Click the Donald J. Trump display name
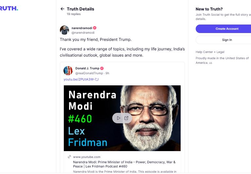The height and width of the screenshot is (174, 251). coord(87,68)
